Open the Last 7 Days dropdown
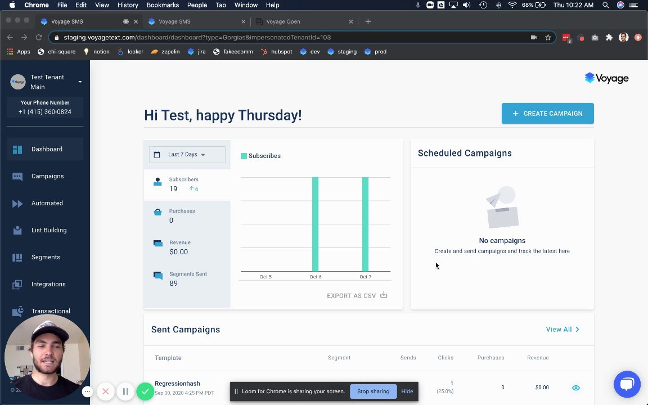The image size is (648, 405). point(187,155)
